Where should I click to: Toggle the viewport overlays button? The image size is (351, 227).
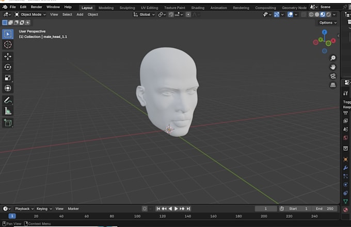click(x=290, y=14)
